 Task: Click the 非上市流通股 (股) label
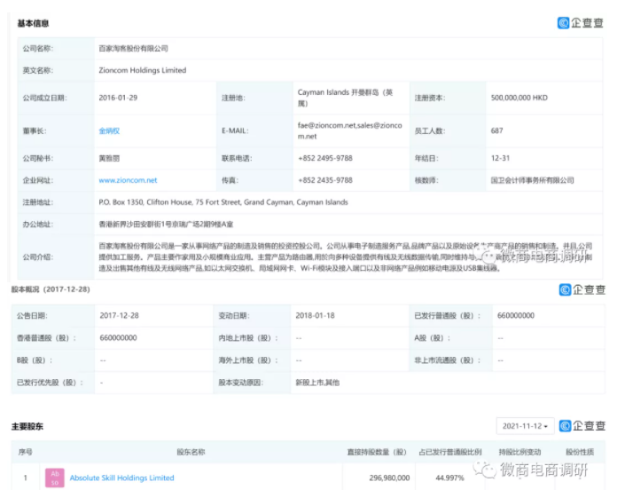coord(448,360)
